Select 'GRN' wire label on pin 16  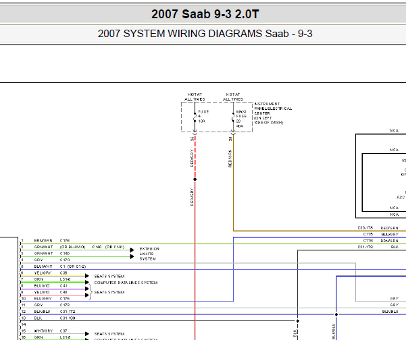39,337
